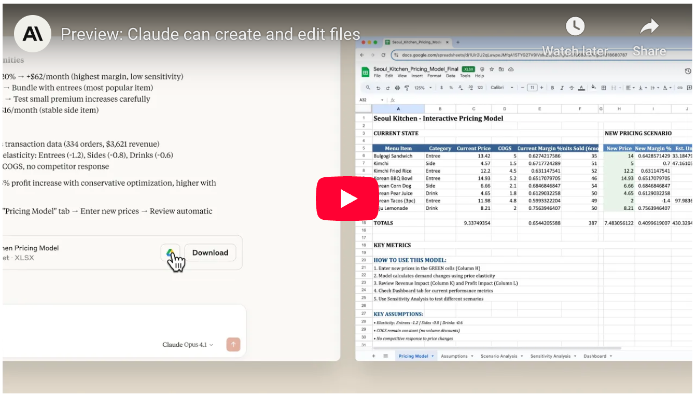The width and height of the screenshot is (697, 396).
Task: Open the Insert menu
Action: (x=417, y=76)
